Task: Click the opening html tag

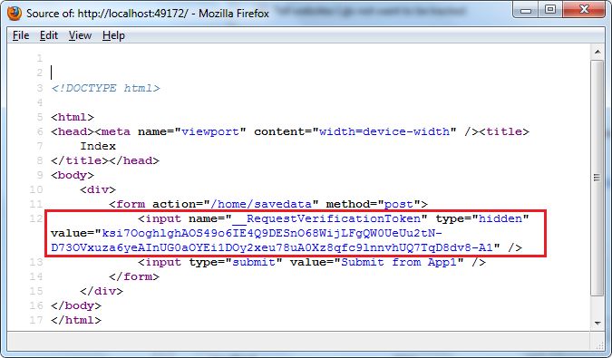Action: tap(73, 117)
